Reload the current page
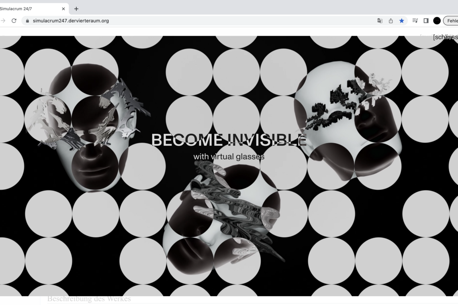Screen dimensions: 458x305 coord(14,21)
